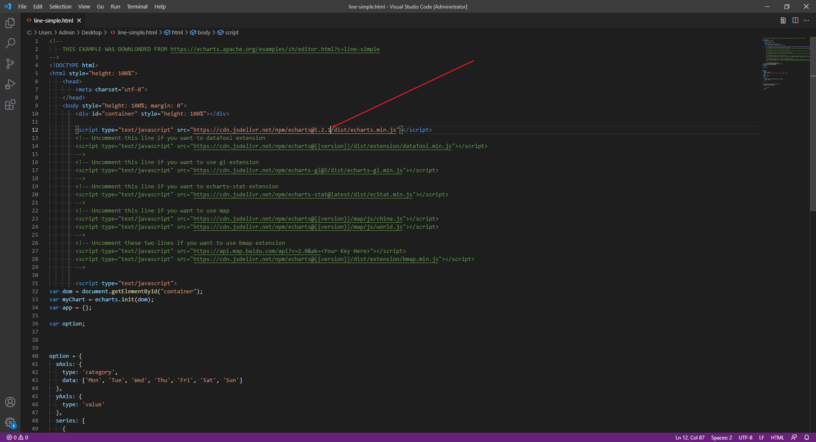Viewport: 816px width, 442px height.
Task: Open the Edit menu
Action: pos(38,6)
